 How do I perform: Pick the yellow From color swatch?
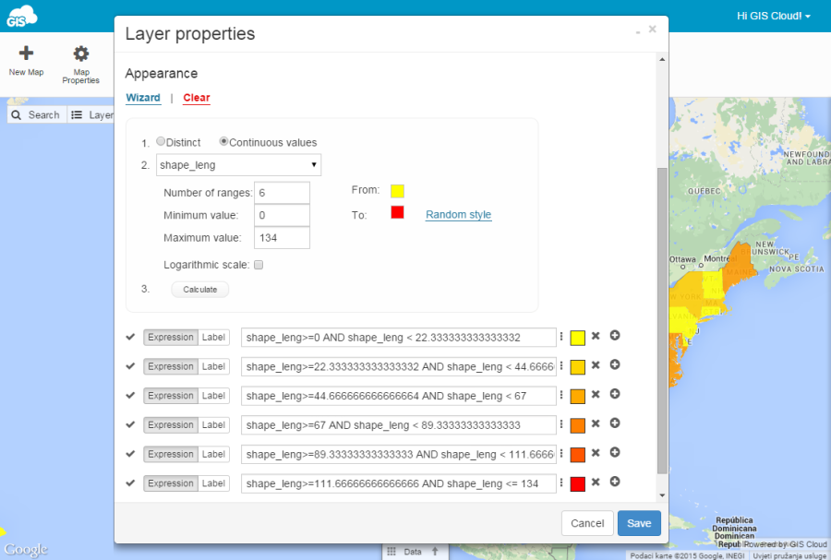click(x=397, y=191)
